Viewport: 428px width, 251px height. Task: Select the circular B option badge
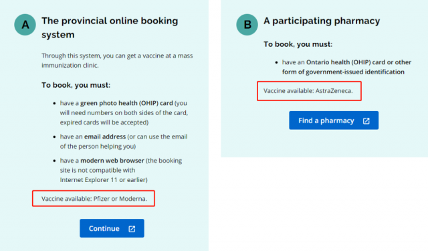pyautogui.click(x=247, y=25)
